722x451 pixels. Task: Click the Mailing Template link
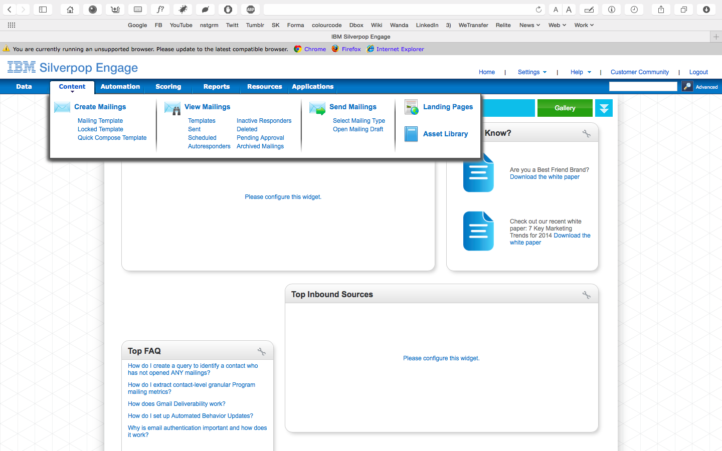click(x=100, y=121)
